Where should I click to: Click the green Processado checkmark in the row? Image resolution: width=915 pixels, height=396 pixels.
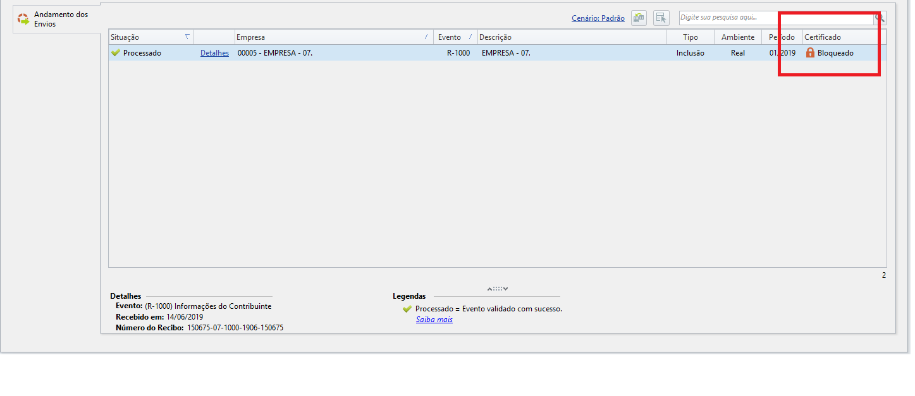(115, 53)
